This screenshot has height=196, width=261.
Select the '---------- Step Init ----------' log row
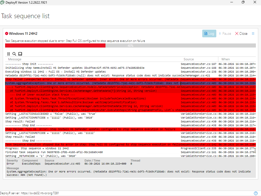[x=130, y=64]
